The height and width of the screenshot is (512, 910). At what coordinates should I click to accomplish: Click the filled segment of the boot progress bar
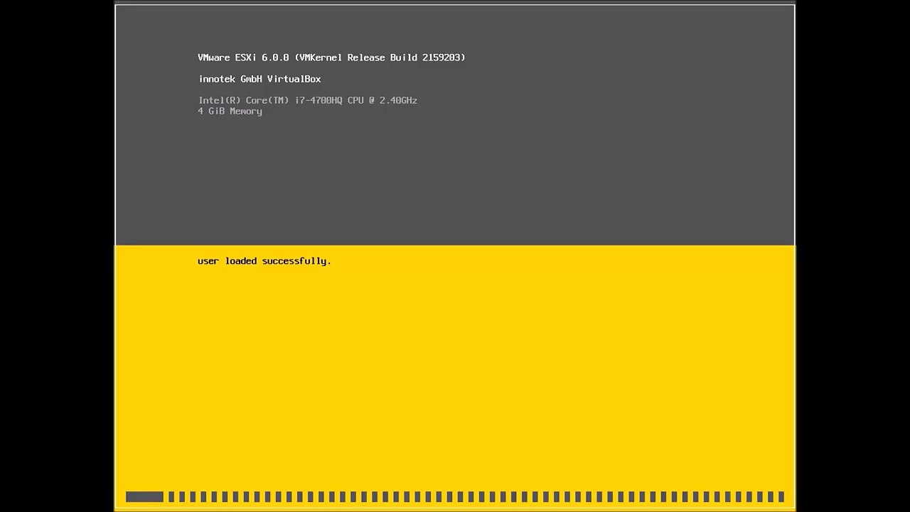(x=144, y=497)
